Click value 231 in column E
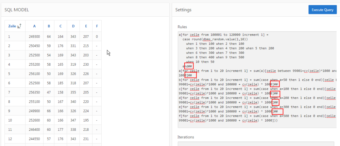The image size is (340, 146). (x=86, y=139)
